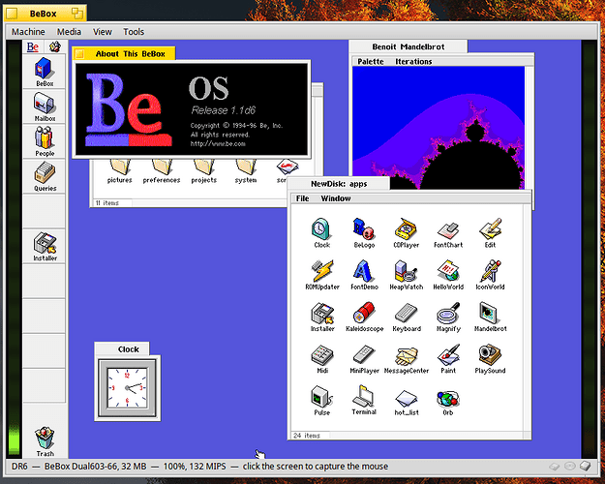605x484 pixels.
Task: Click the app switcher icon beside Be menu
Action: pyautogui.click(x=55, y=47)
